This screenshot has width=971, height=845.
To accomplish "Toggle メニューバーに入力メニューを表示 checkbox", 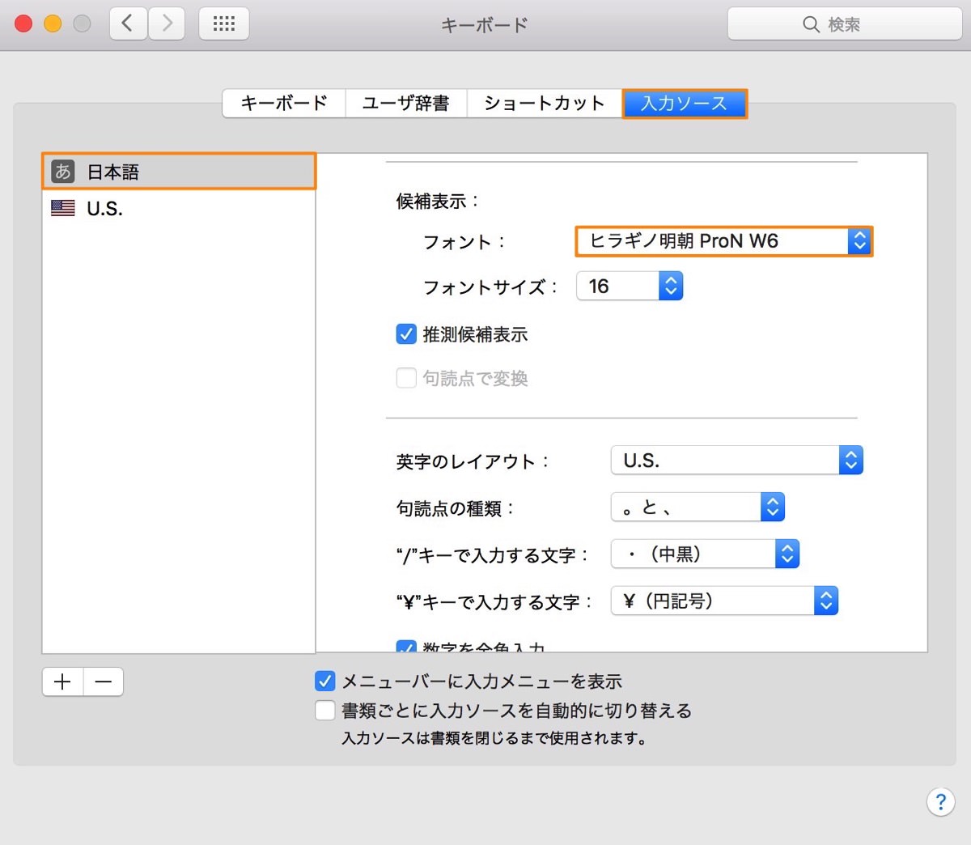I will click(x=324, y=681).
